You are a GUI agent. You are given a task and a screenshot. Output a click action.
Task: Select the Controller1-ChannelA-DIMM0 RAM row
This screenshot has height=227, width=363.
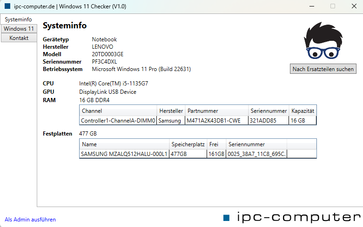pyautogui.click(x=198, y=121)
